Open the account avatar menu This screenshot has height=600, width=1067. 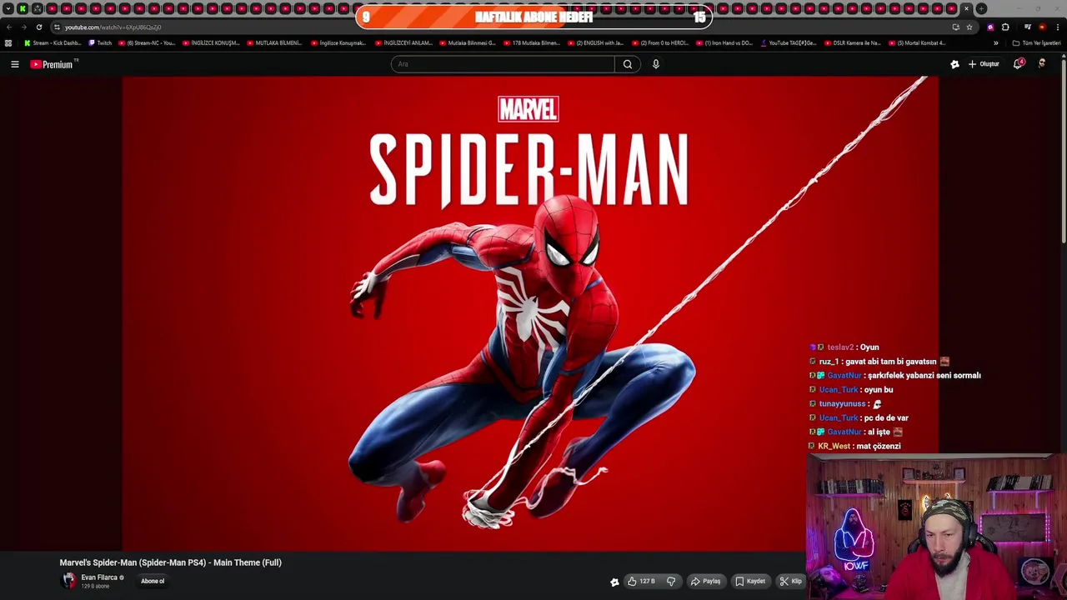[x=1042, y=64]
